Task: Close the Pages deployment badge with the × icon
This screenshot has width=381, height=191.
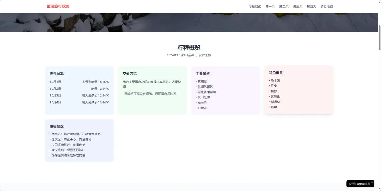Action: coord(372,182)
